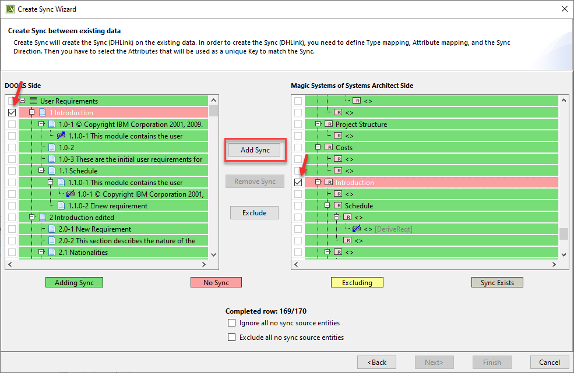
Task: Click the requirement icon next to Schedule
Action: click(x=337, y=206)
